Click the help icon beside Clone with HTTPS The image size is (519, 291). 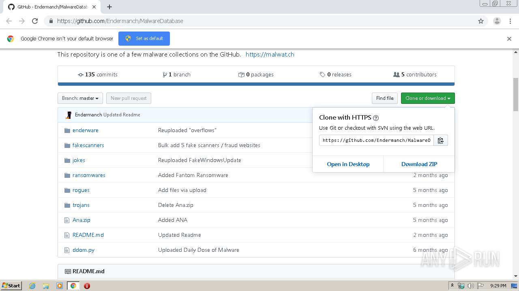(376, 118)
